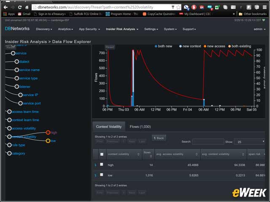Viewport: 270px width, 202px height.
Task: Open the Support dropdown menu
Action: pyautogui.click(x=189, y=29)
